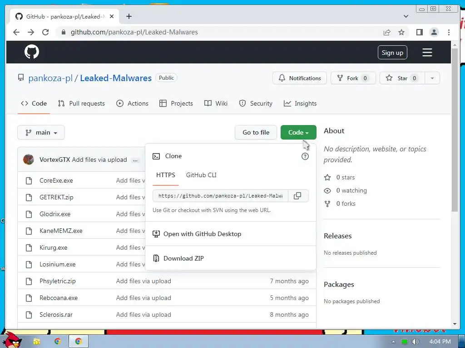Toggle the browser side panel icon
This screenshot has width=465, height=348.
pyautogui.click(x=419, y=32)
